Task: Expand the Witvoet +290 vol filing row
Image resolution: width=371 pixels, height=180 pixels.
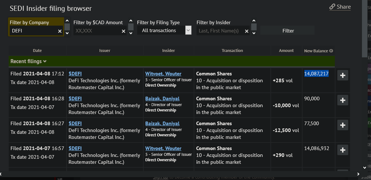Action: click(343, 150)
